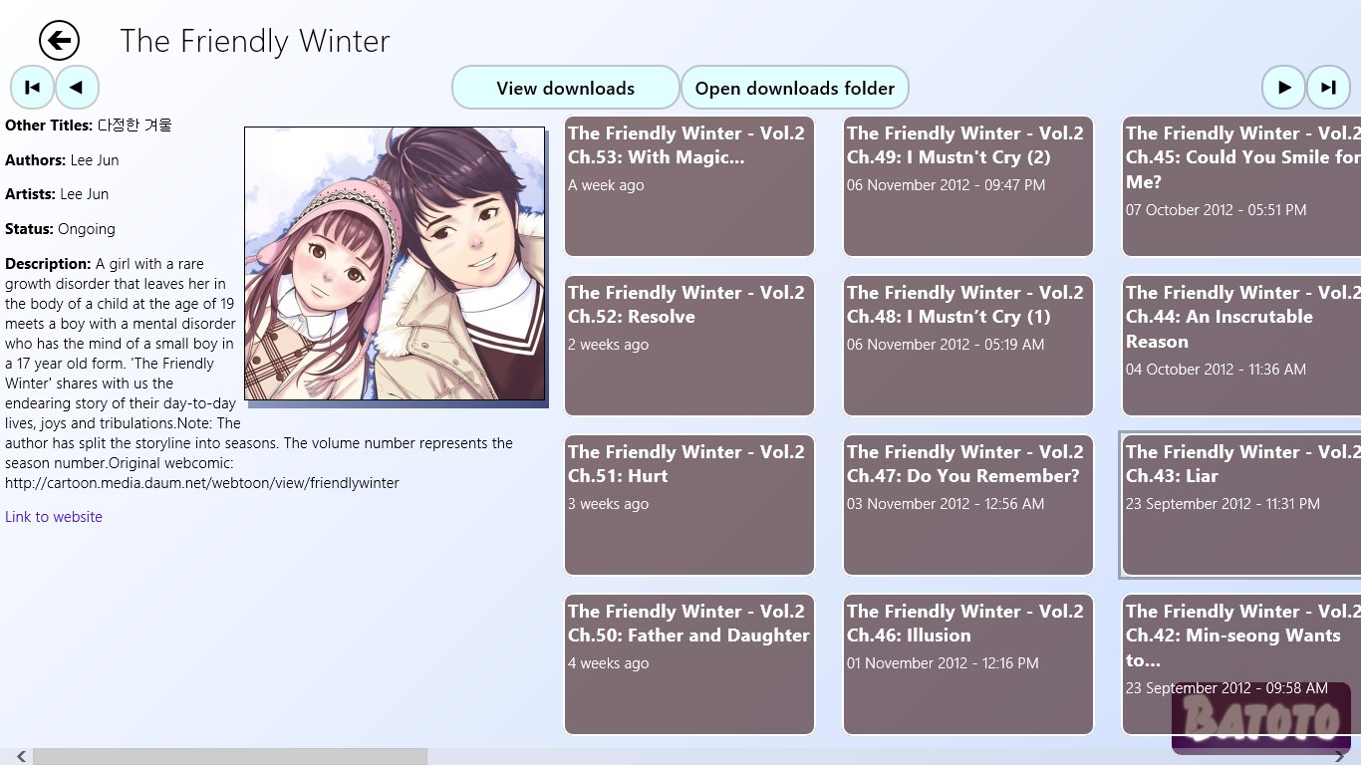Viewport: 1361px width, 765px height.
Task: Click the left arrow of horizontal scrollbar
Action: (x=21, y=757)
